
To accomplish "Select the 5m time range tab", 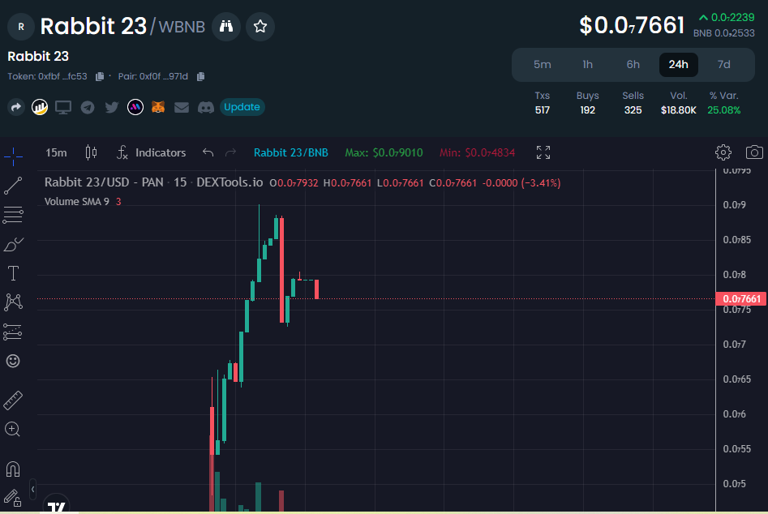I will 543,65.
